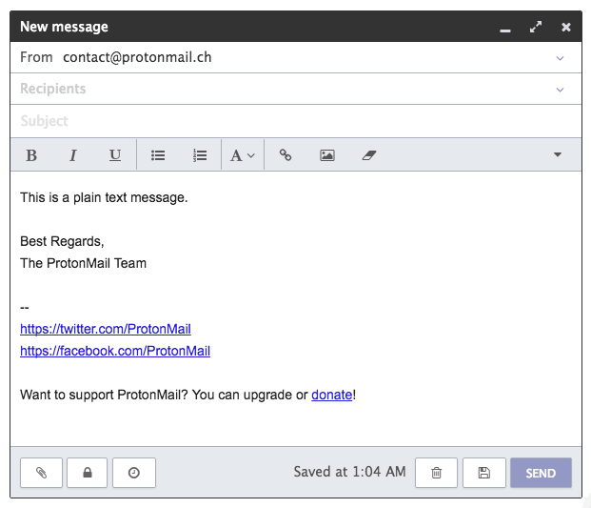Discard draft using the trash button
Screen dimensions: 591x508
click(x=436, y=473)
